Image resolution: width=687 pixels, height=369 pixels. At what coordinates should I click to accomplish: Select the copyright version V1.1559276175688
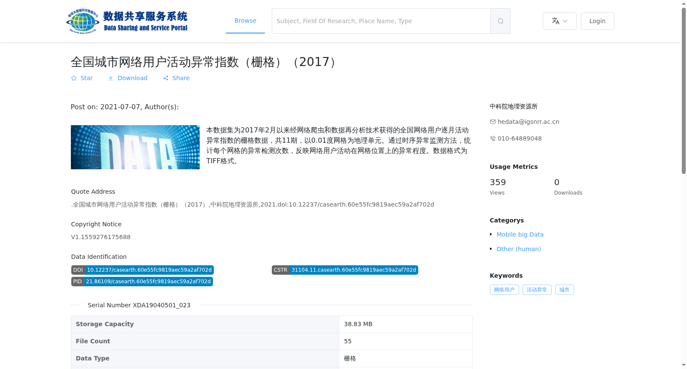point(101,237)
